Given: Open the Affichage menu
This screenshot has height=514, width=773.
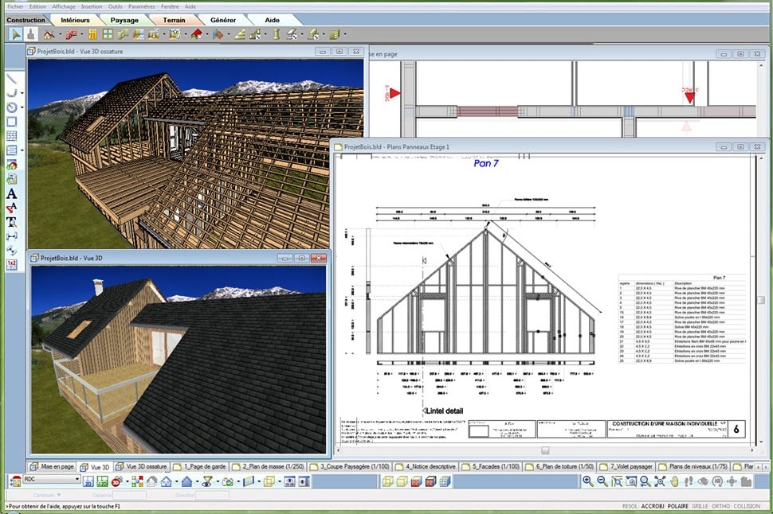Looking at the screenshot, I should click(x=64, y=6).
